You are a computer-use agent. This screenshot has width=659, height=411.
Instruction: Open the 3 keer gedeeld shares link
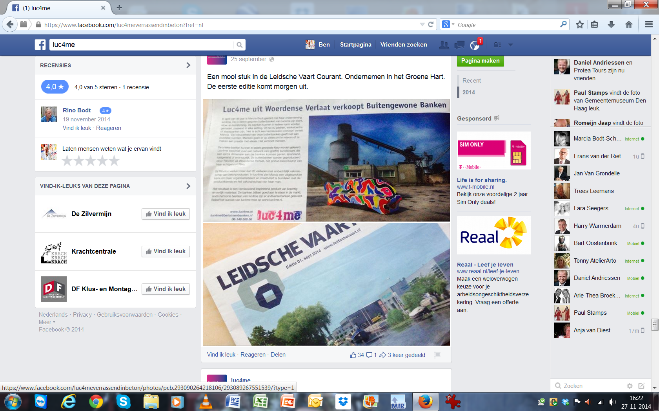(402, 355)
